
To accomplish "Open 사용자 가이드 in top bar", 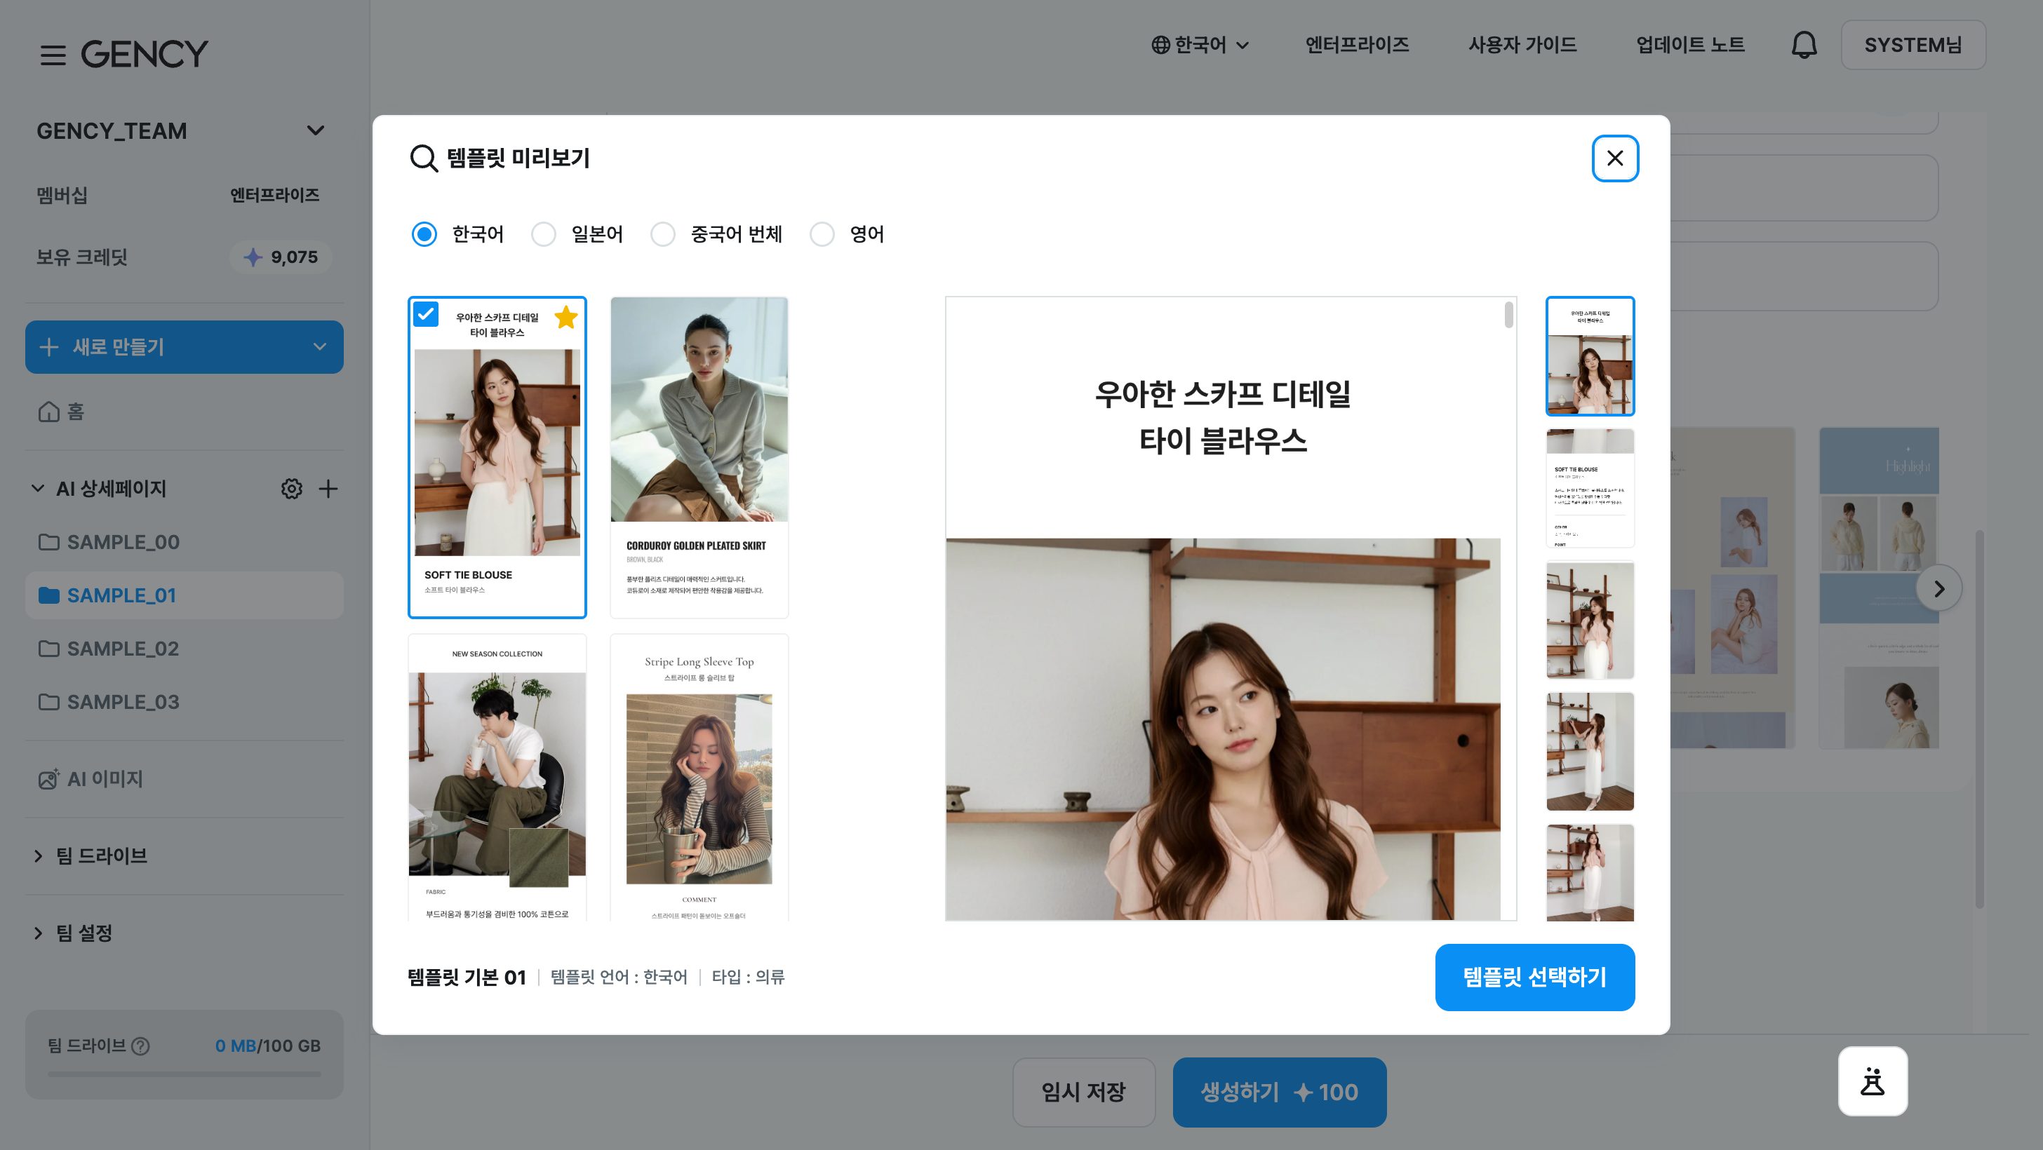I will coord(1522,45).
